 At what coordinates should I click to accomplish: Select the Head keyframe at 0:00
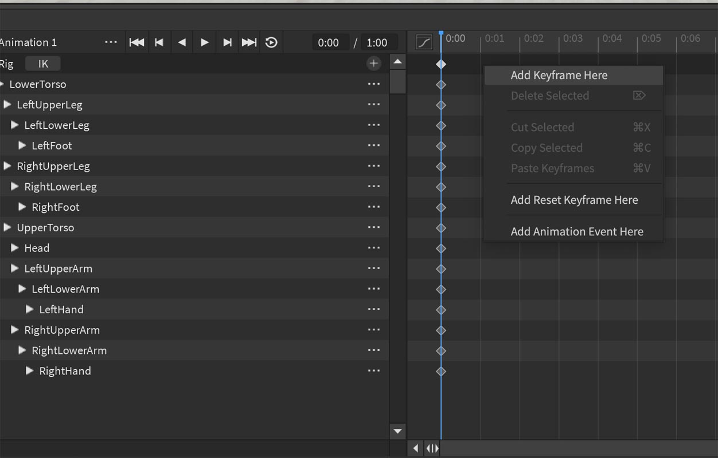coord(440,248)
